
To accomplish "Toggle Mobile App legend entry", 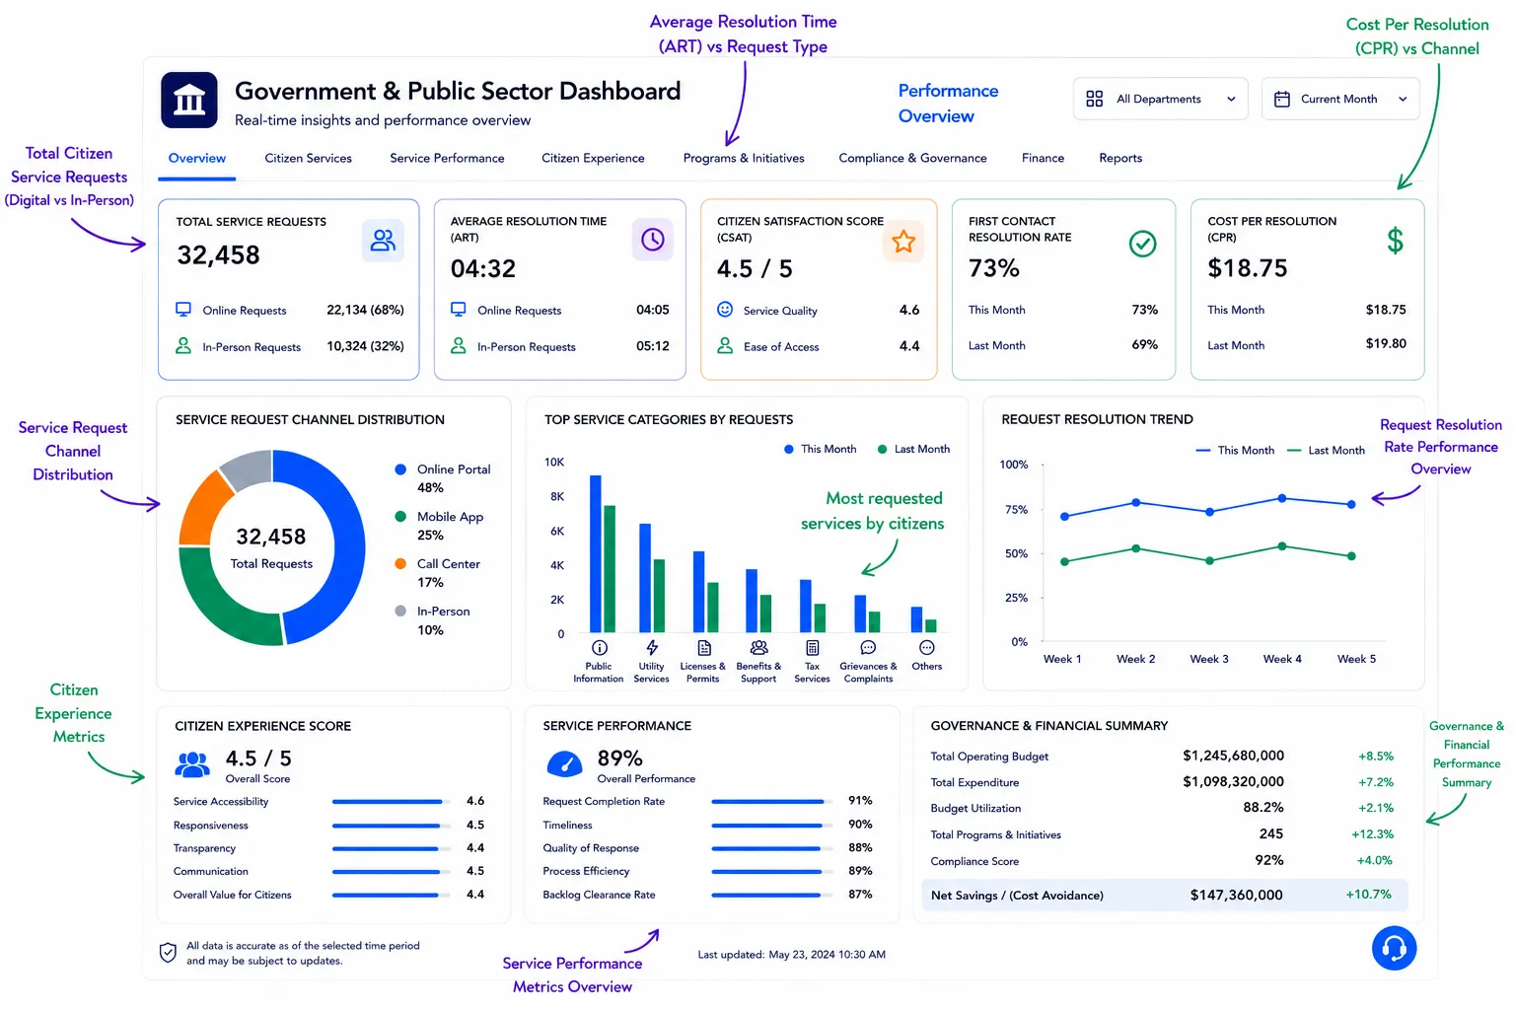I will click(x=440, y=526).
